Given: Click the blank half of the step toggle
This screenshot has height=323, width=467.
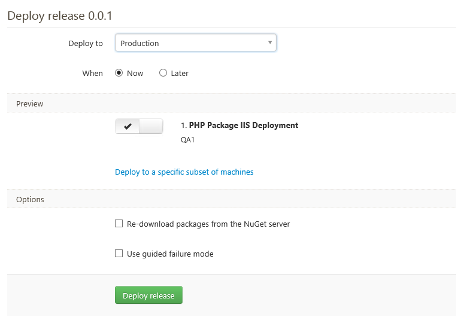Looking at the screenshot, I should tap(151, 126).
